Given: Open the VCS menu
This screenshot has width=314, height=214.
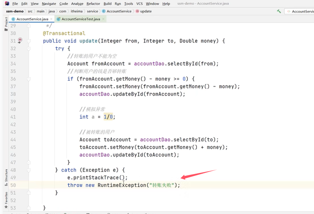Looking at the screenshot, I should point(140,4).
